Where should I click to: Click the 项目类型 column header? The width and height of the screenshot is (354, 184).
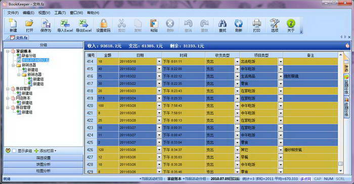click(261, 55)
